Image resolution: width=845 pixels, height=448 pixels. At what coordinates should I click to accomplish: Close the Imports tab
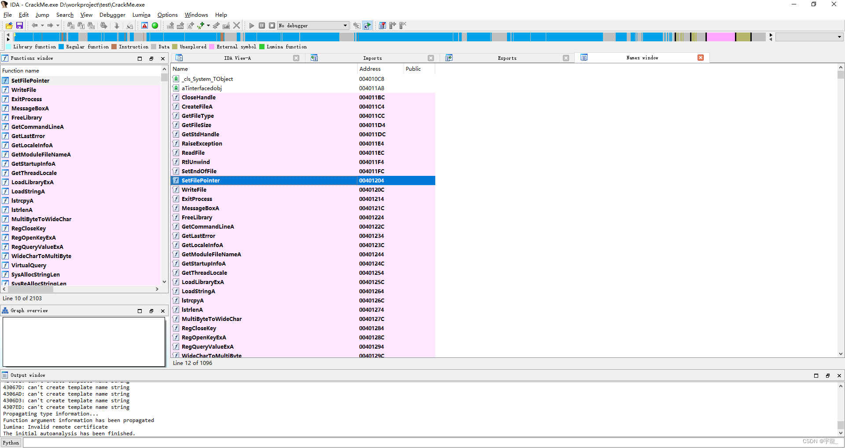(431, 58)
